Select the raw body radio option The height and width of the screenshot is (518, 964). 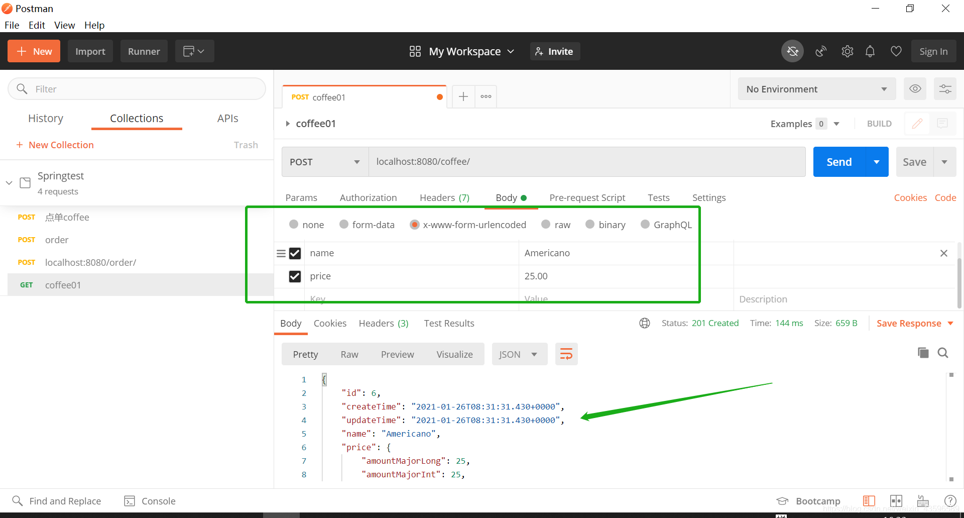click(x=546, y=224)
